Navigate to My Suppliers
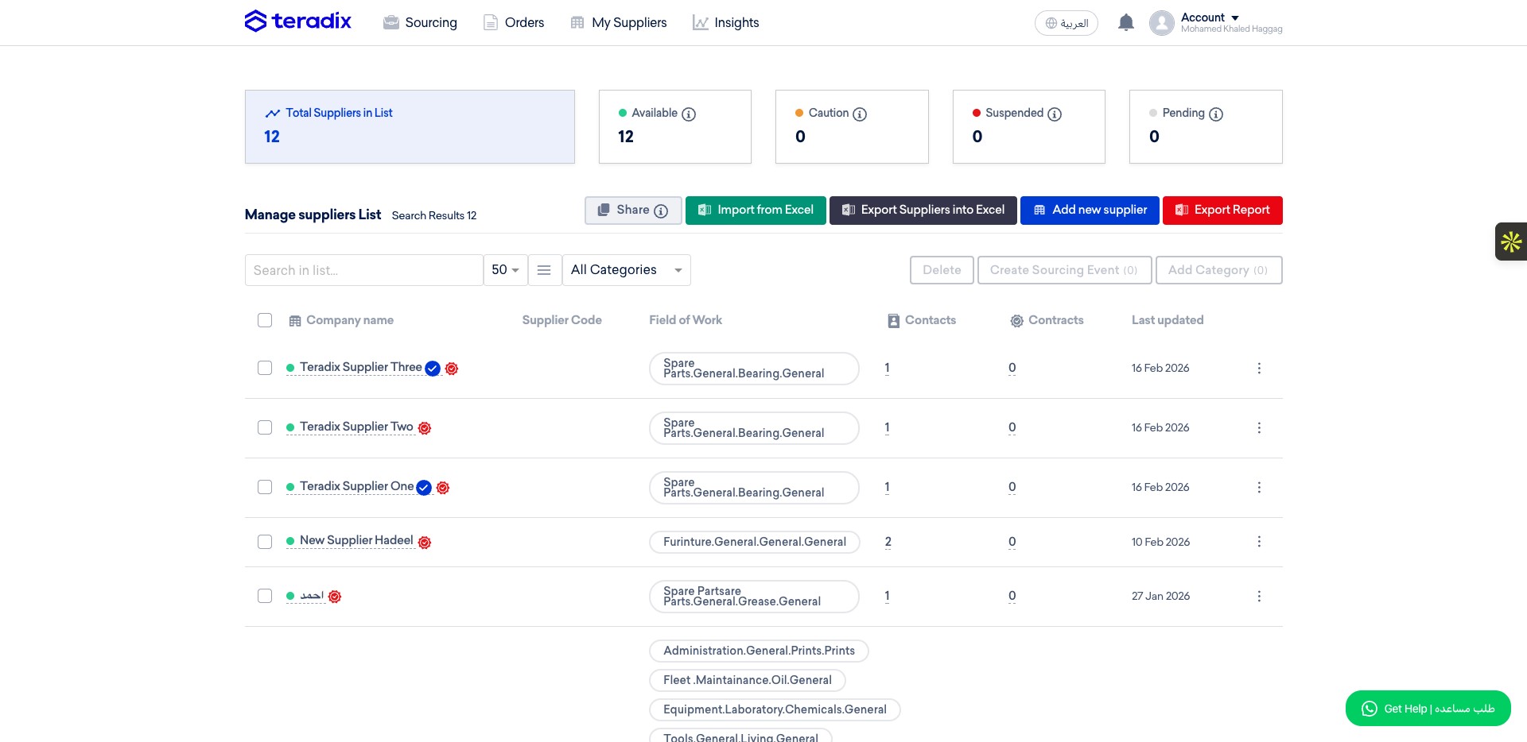 point(619,22)
